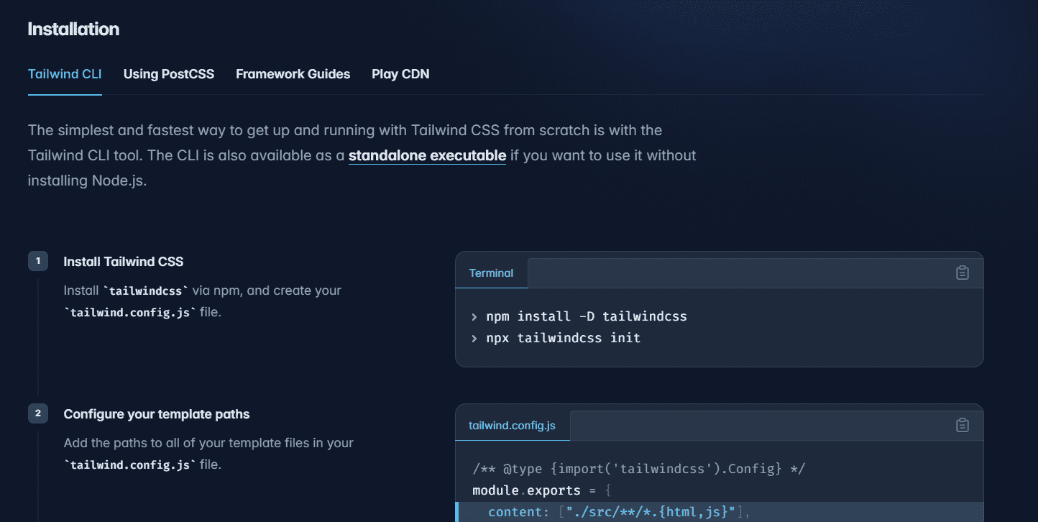Open the Using PostCSS tab

click(x=169, y=74)
